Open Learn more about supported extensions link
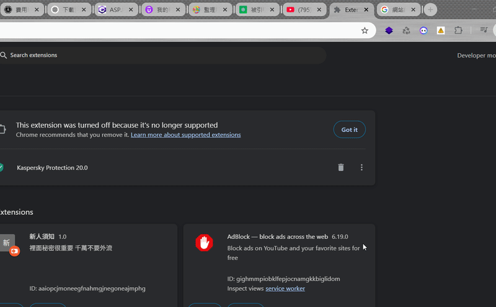Screen dimensions: 496x307 [185, 135]
